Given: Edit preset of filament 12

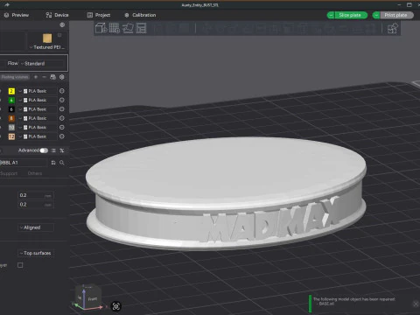Looking at the screenshot, I should (62, 136).
